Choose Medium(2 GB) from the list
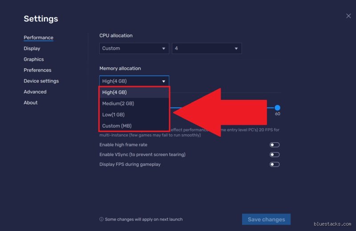 coord(134,103)
